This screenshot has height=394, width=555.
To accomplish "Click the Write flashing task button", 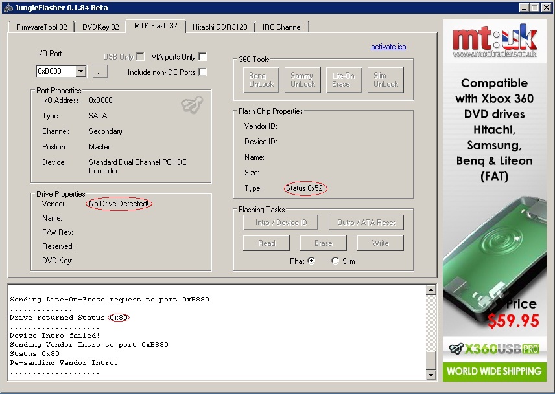I will click(x=380, y=243).
